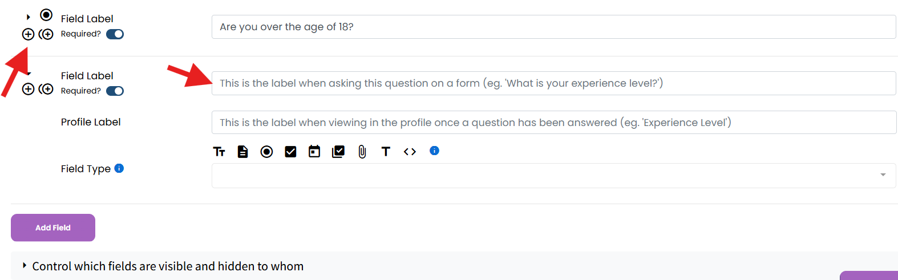Pick the radio button field type icon

click(266, 152)
